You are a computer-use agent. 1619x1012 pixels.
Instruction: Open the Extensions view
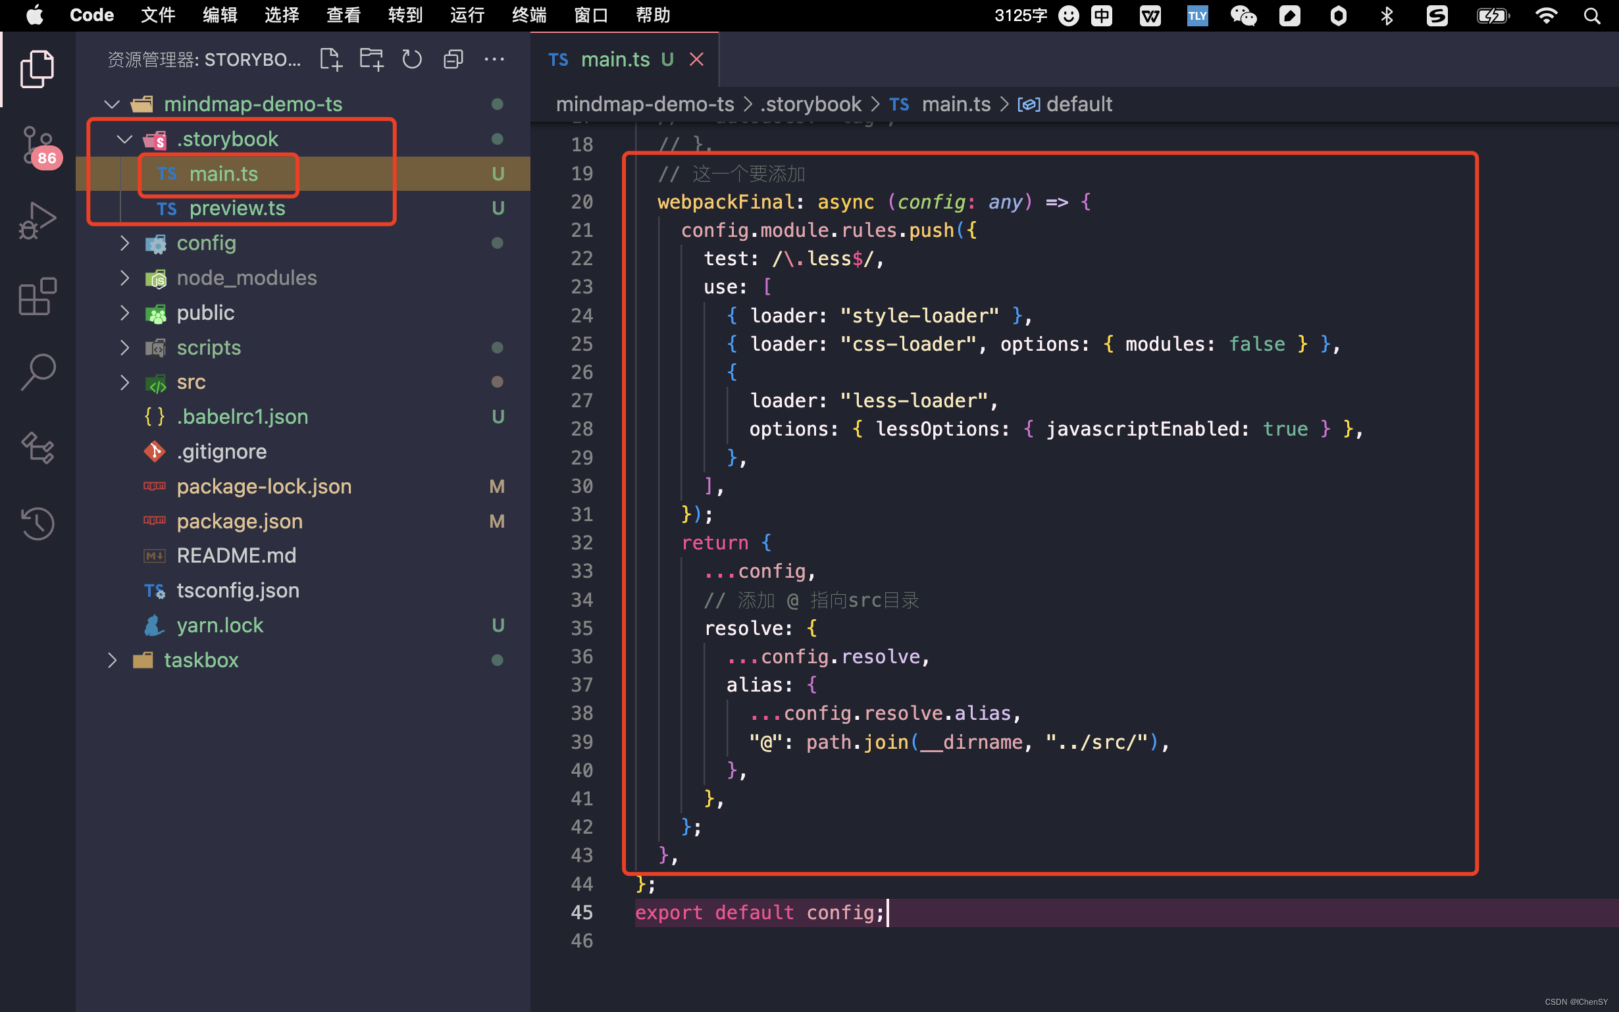coord(38,296)
